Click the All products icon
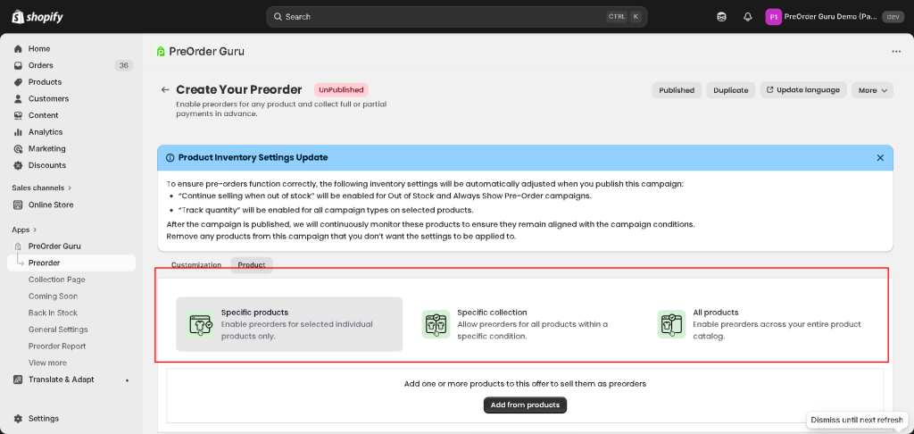 pos(671,324)
